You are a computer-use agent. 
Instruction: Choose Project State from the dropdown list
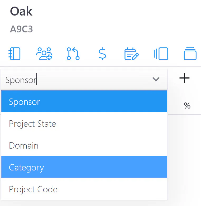[x=84, y=123]
